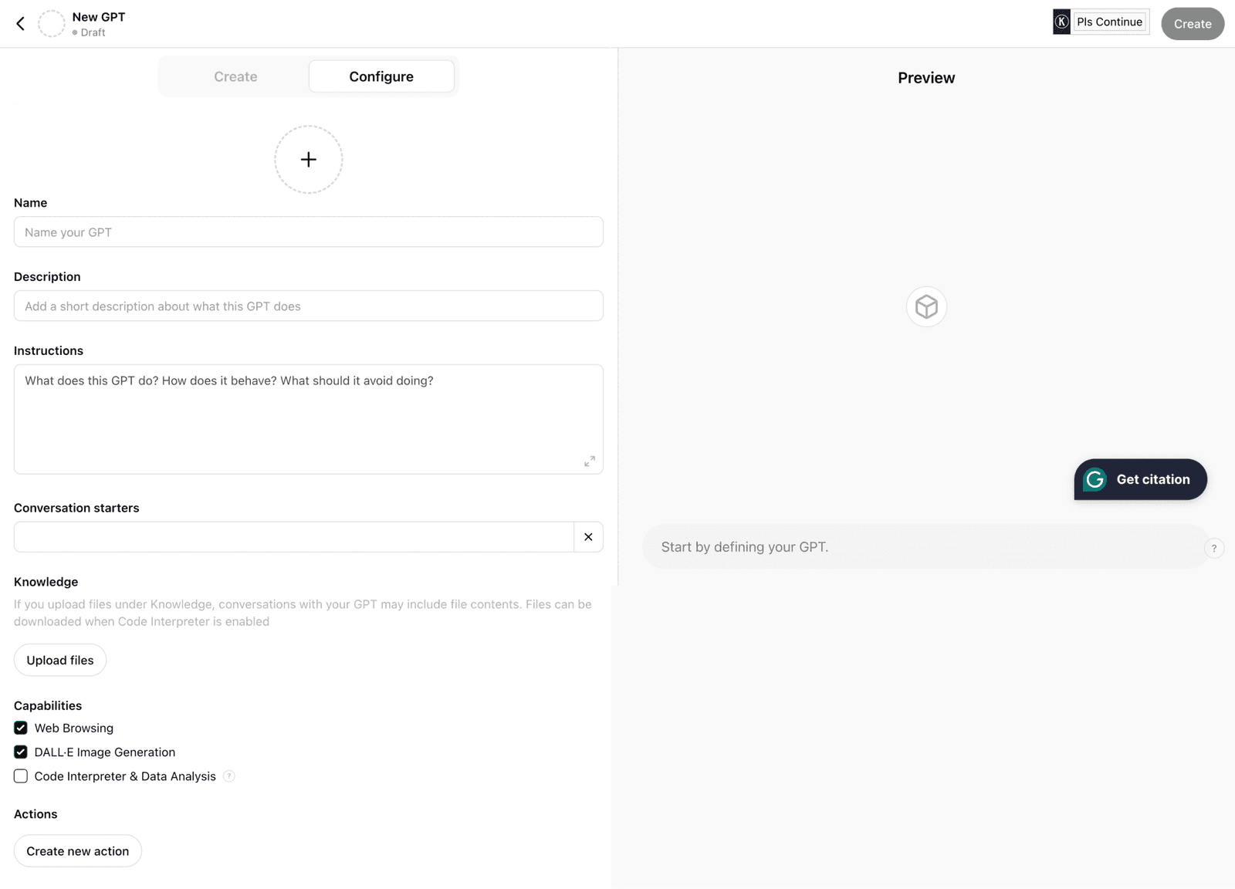Click the draft GPT avatar circle

pyautogui.click(x=52, y=24)
